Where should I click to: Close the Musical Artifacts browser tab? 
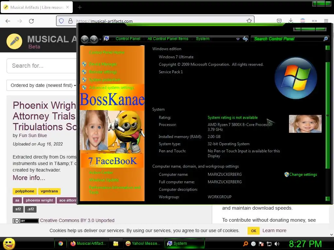tap(67, 7)
